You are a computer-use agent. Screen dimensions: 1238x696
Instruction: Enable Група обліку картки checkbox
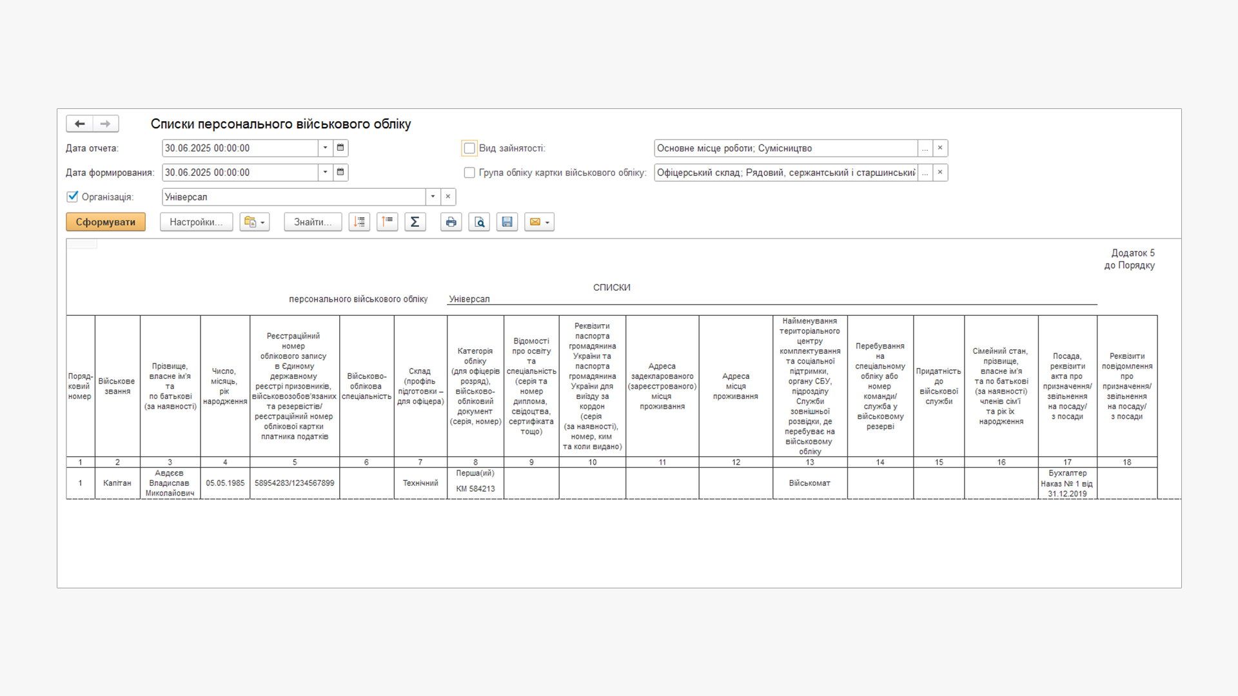469,173
